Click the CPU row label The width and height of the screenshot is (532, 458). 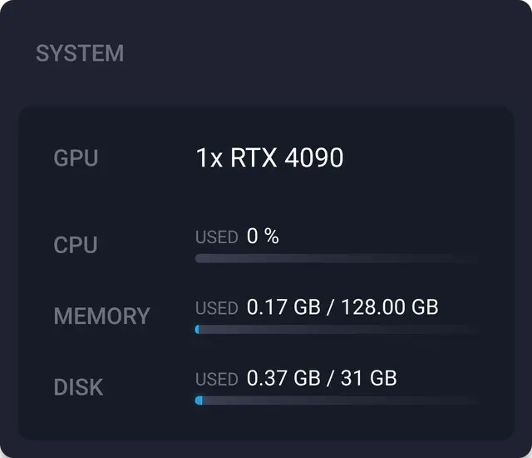(76, 246)
